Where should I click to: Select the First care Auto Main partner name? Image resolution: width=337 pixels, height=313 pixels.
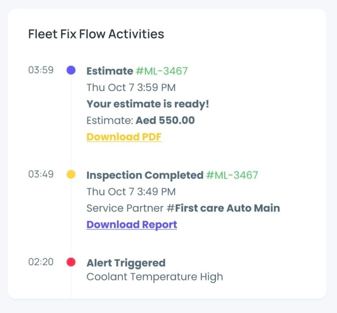pyautogui.click(x=227, y=208)
